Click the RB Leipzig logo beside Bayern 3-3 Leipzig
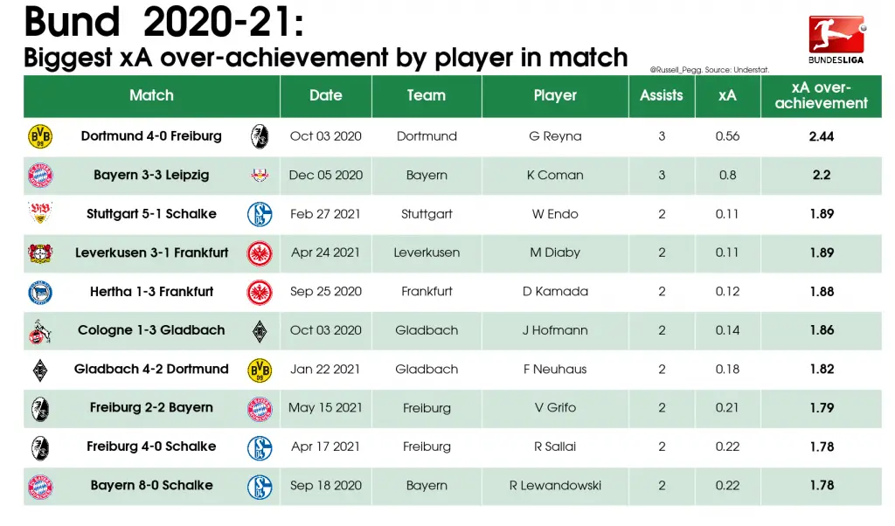The image size is (895, 526). pos(260,175)
